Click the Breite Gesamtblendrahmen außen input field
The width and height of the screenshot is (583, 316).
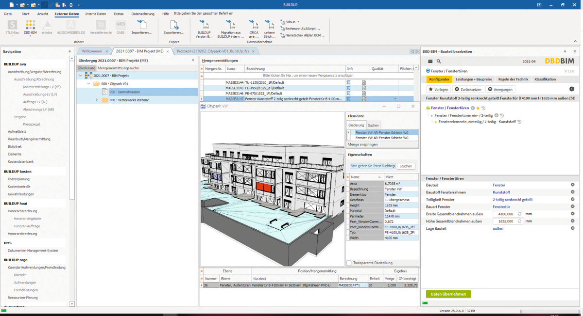[x=504, y=214]
